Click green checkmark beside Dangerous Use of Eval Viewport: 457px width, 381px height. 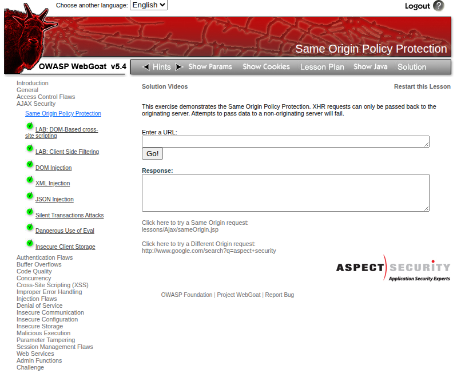pos(30,227)
